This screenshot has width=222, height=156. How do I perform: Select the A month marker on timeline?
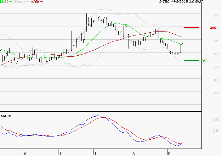133,153
